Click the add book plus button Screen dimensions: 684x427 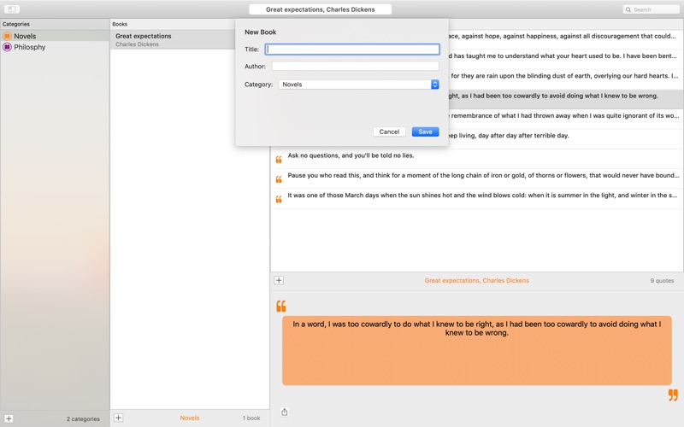click(x=118, y=418)
